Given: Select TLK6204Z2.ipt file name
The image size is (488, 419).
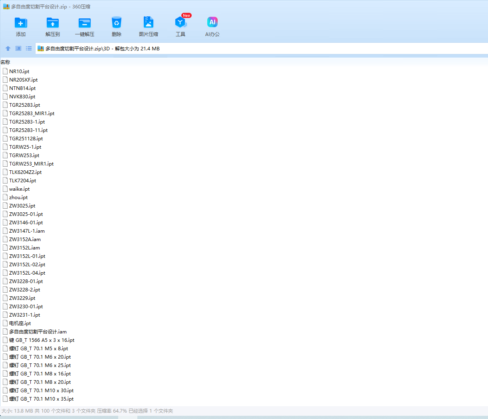Looking at the screenshot, I should 26,172.
